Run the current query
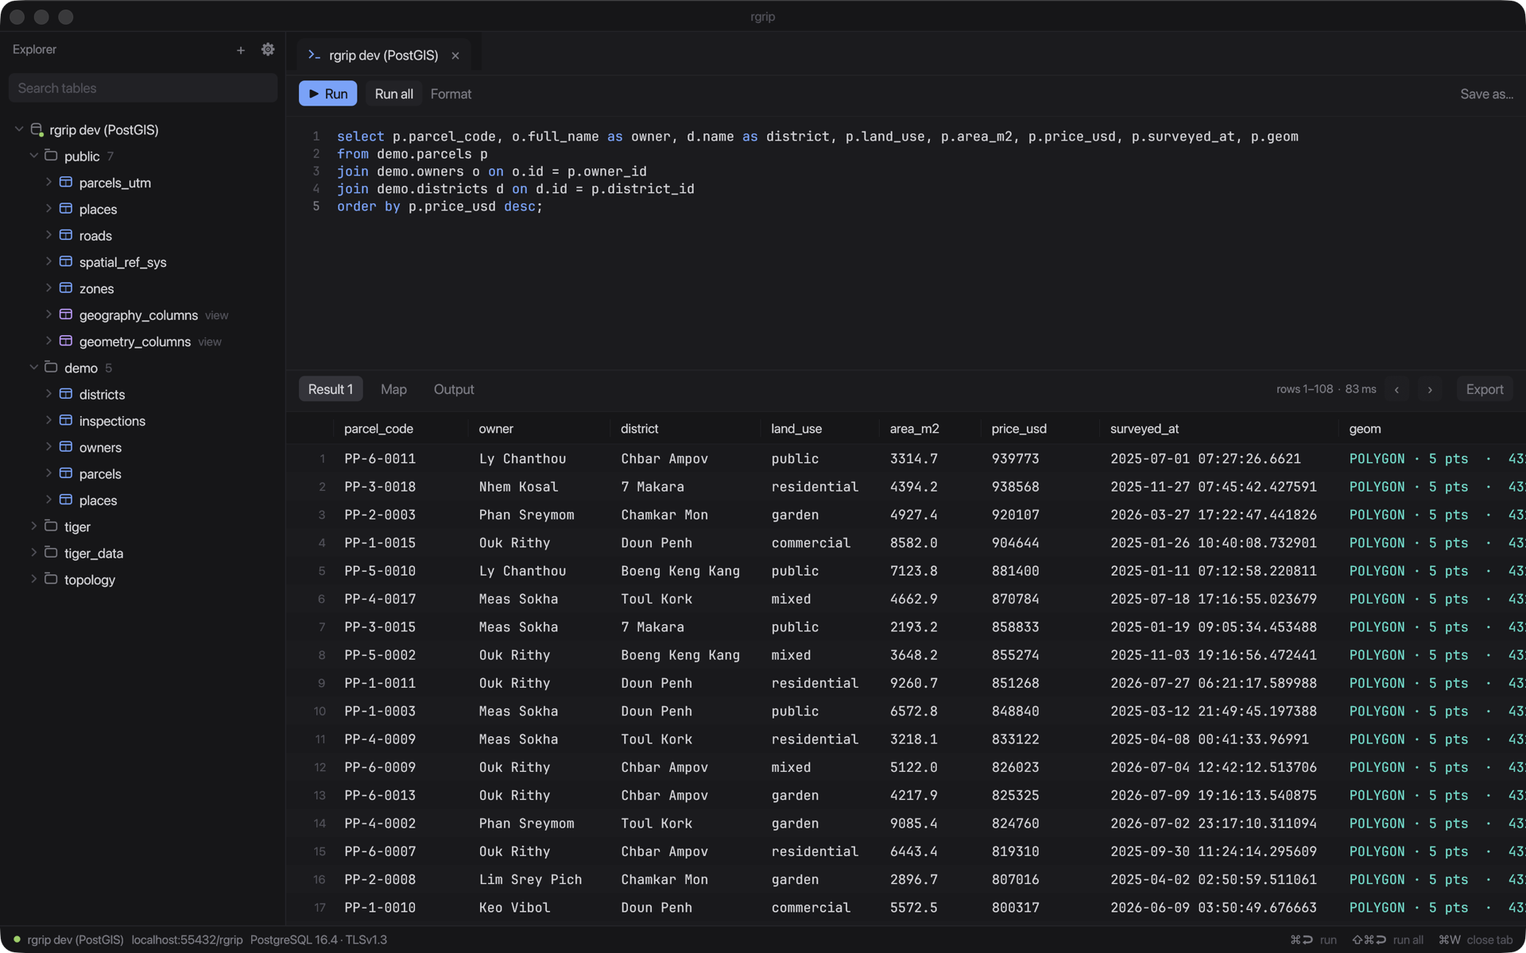 point(328,94)
